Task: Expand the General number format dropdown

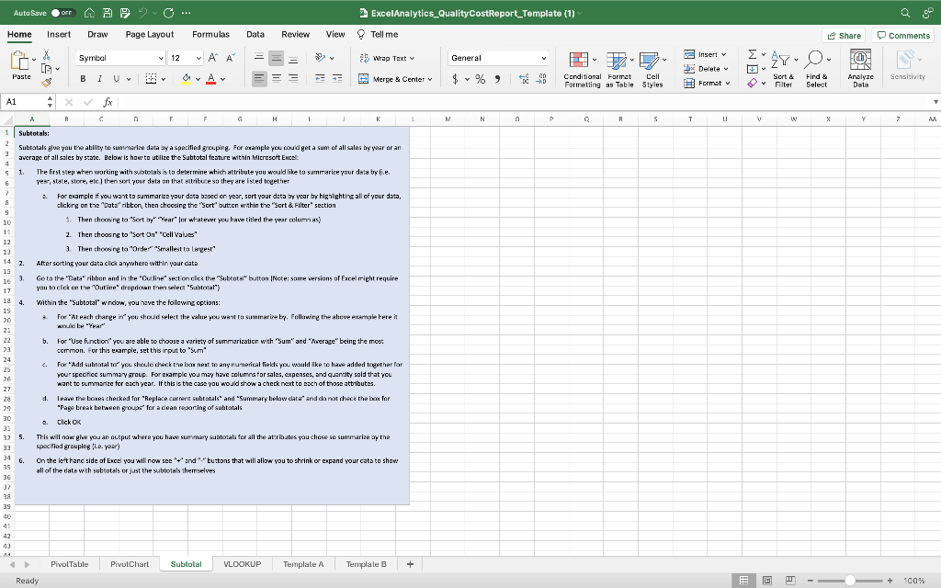Action: point(544,58)
